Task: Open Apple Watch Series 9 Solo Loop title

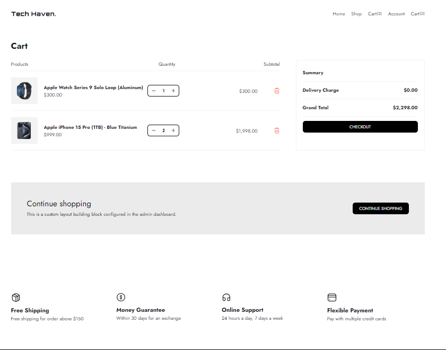Action: 93,87
